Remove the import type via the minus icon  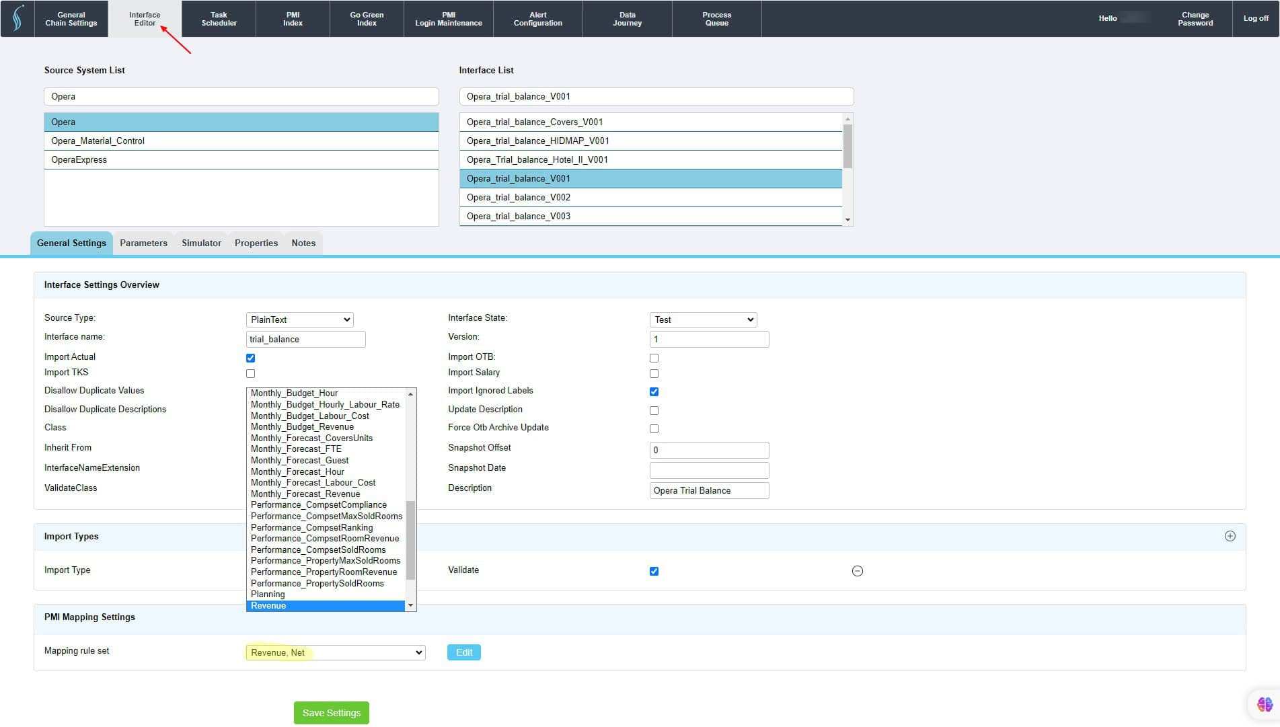click(857, 570)
